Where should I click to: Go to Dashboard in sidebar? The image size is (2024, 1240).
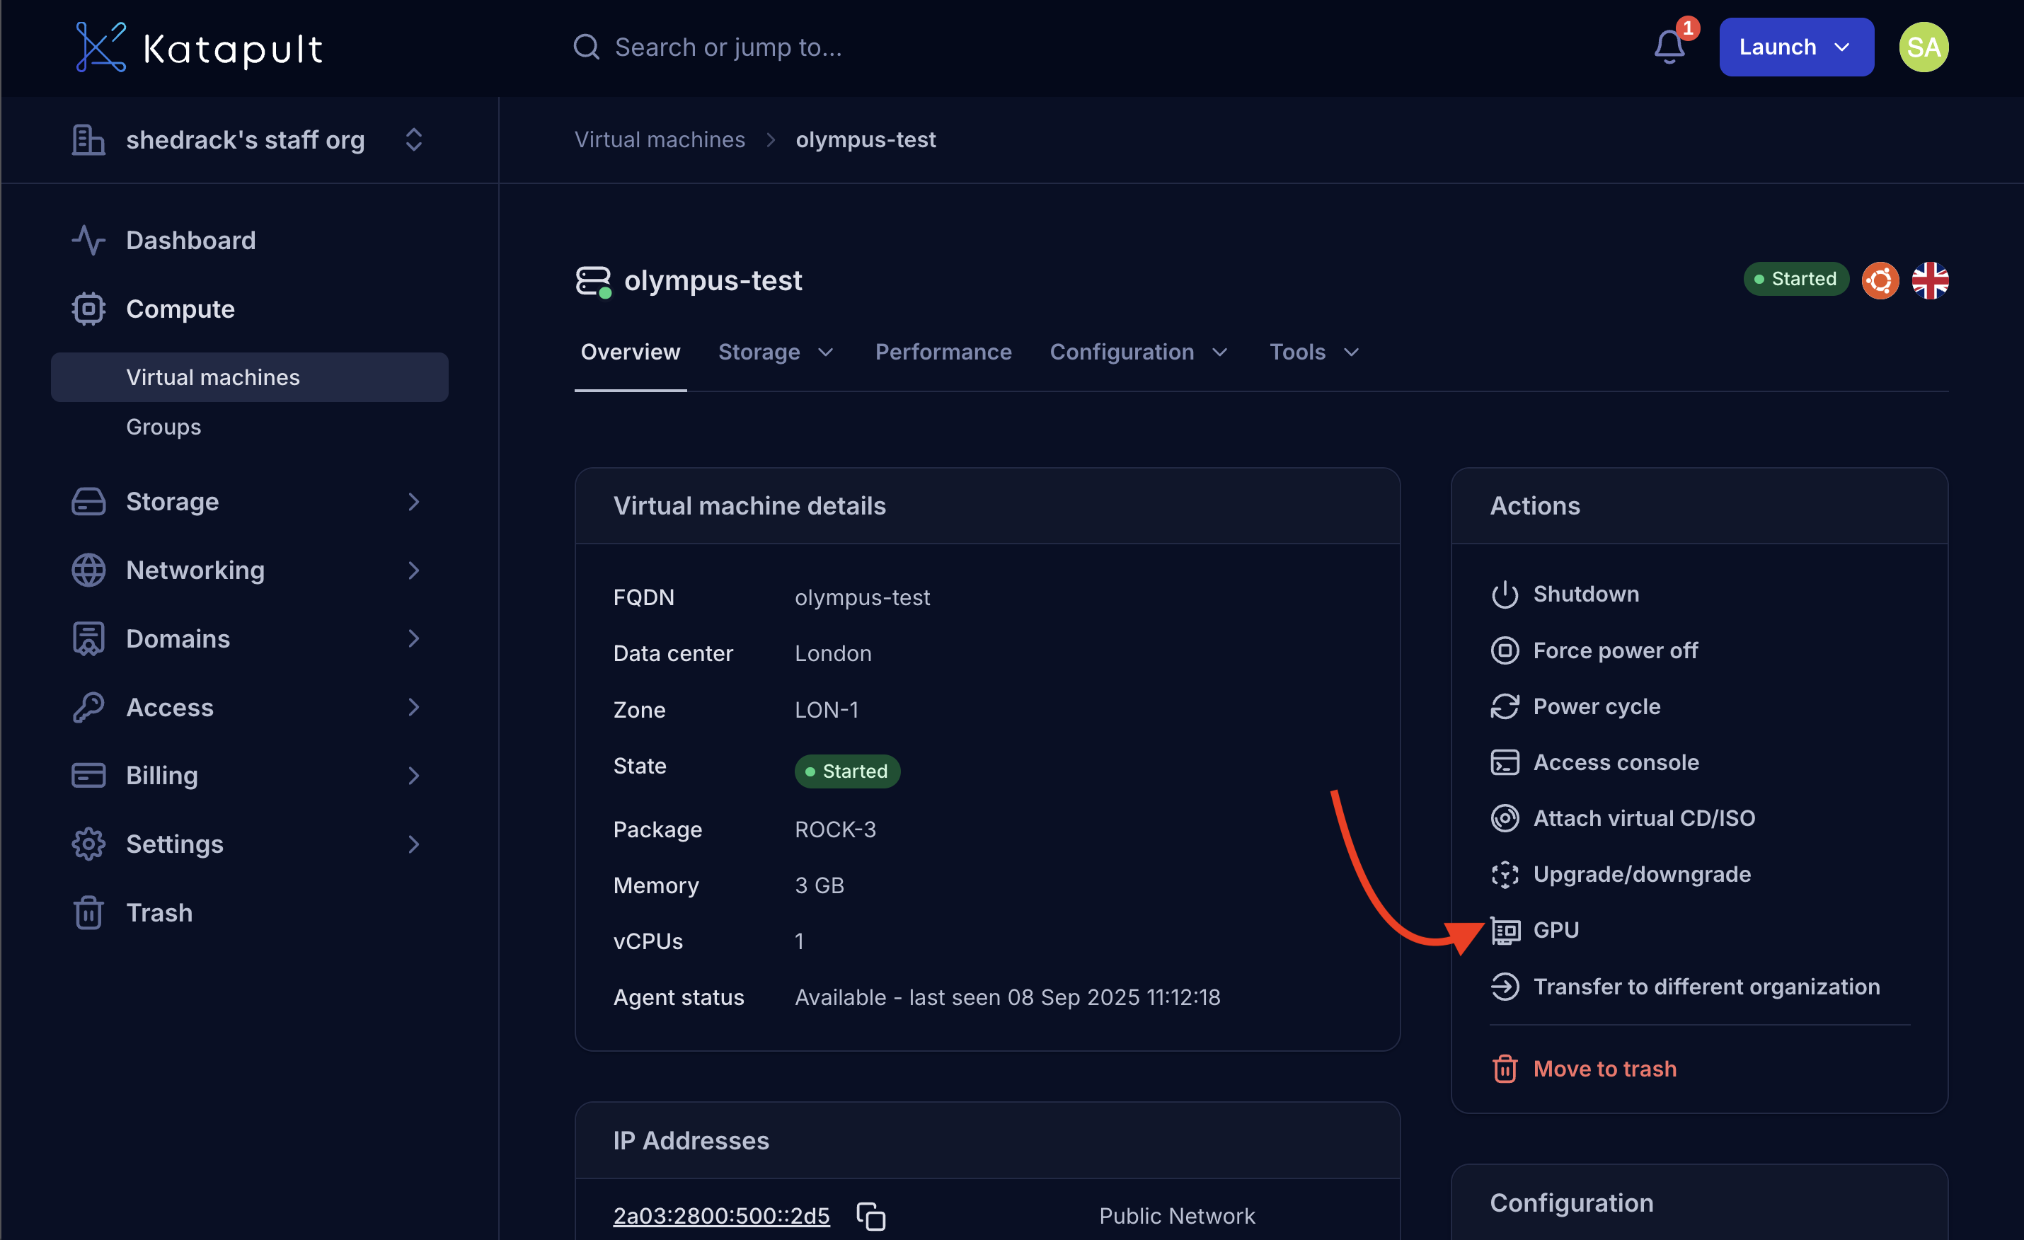coord(190,240)
